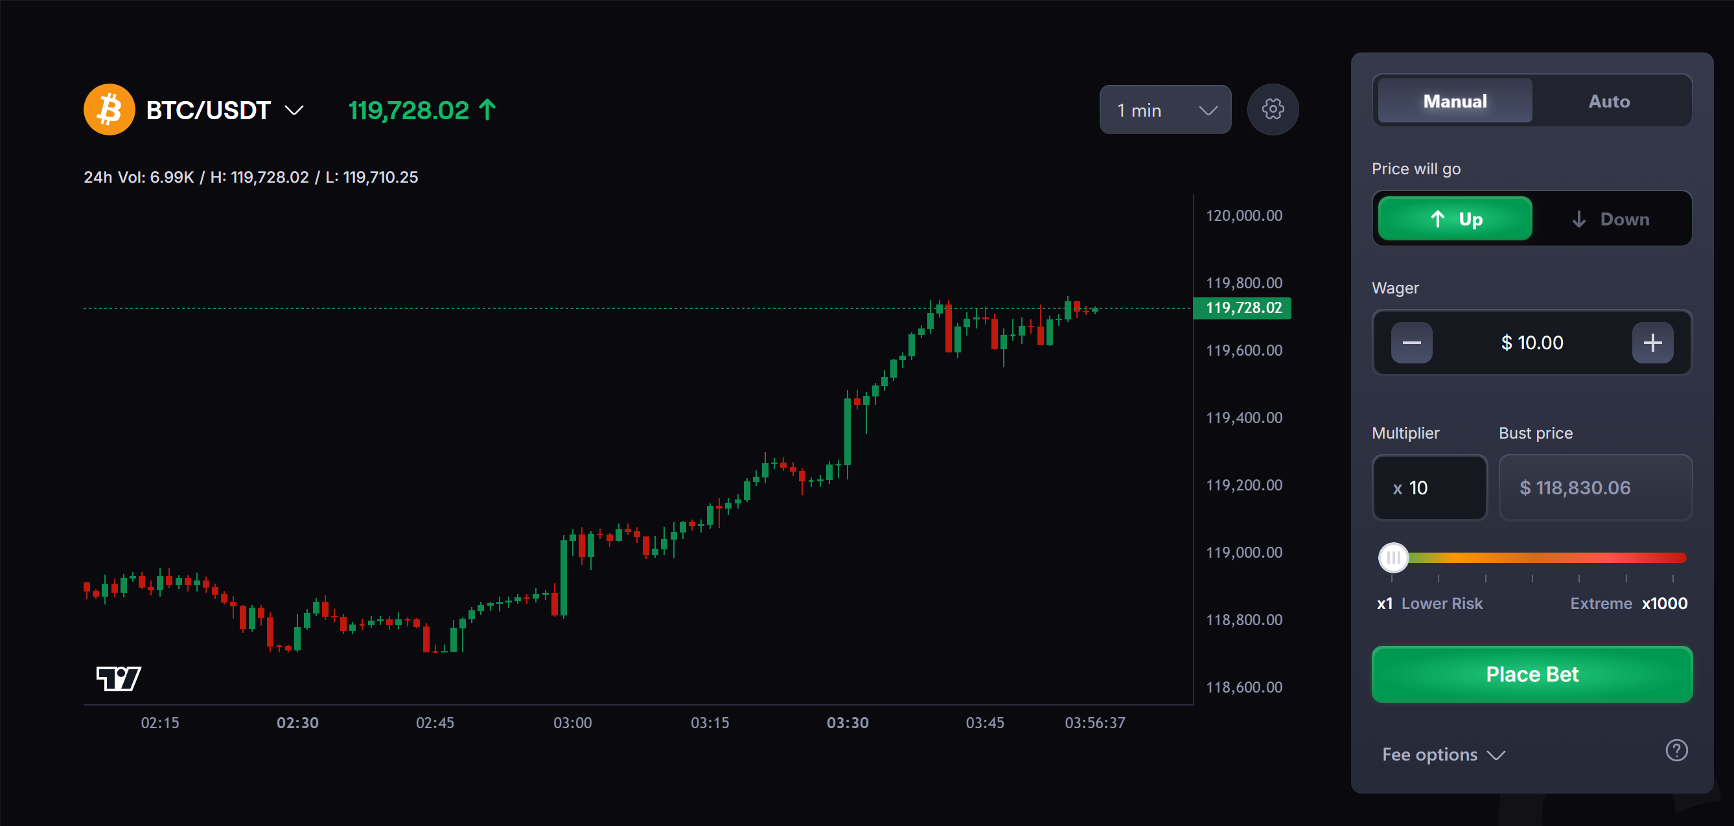
Task: Switch to the Auto tab
Action: [x=1609, y=101]
